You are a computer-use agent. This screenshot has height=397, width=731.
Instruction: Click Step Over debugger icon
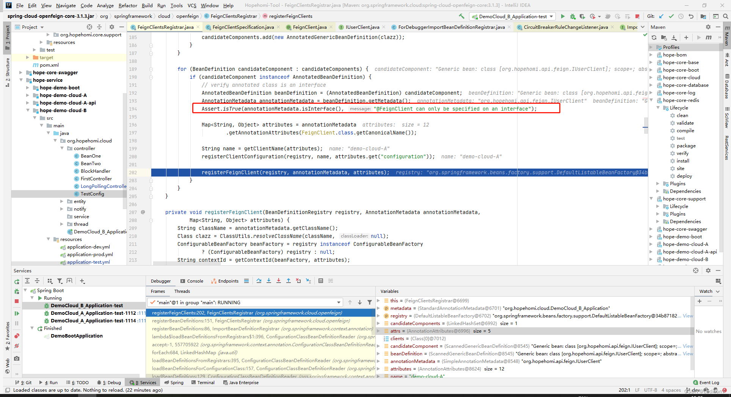pyautogui.click(x=259, y=281)
